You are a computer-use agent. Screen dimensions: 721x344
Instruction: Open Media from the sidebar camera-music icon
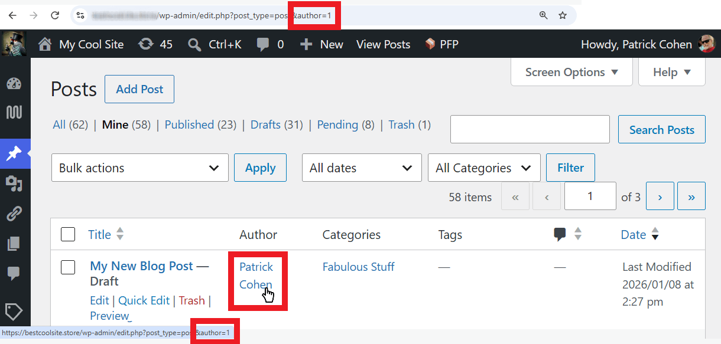(x=14, y=184)
